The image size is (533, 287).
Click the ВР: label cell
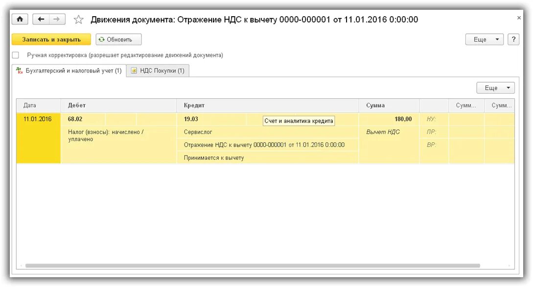pos(434,145)
